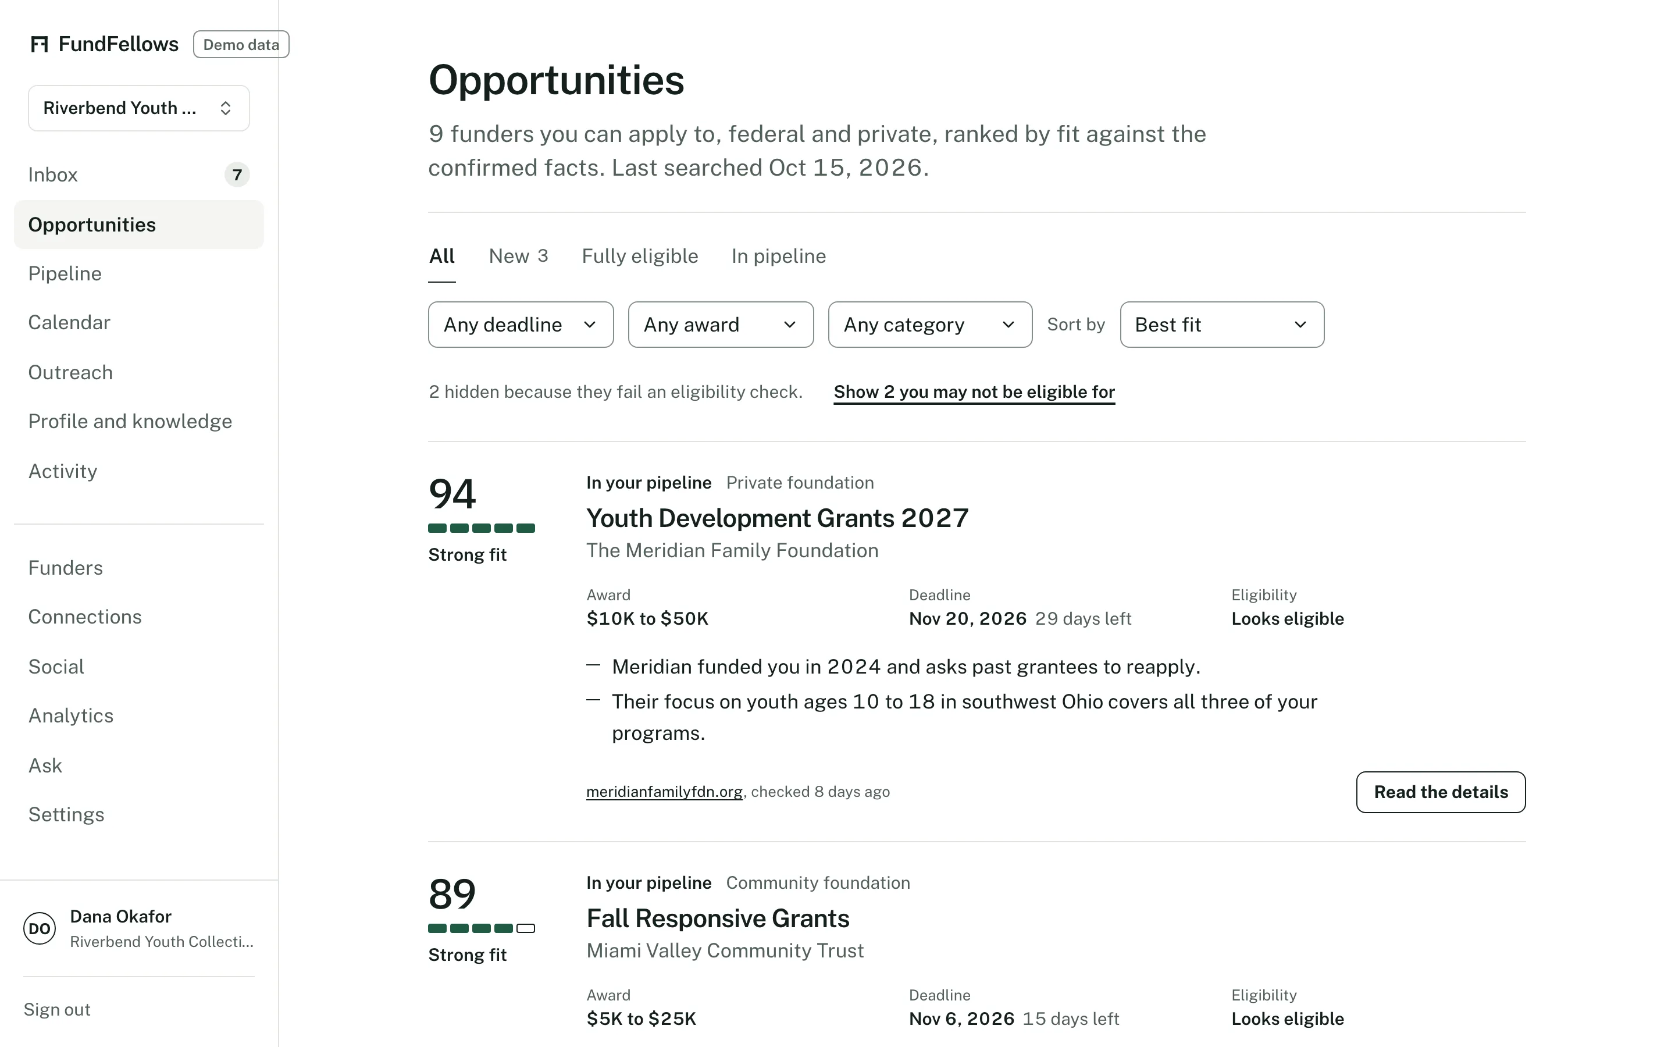The height and width of the screenshot is (1047, 1675).
Task: Visit the meridianfamilyfdn.org link
Action: (x=664, y=792)
